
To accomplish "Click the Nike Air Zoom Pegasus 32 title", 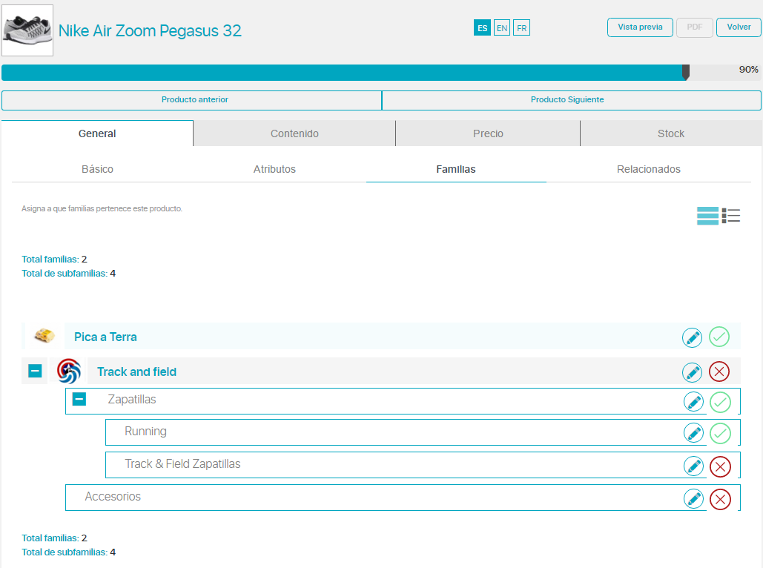I will (x=150, y=30).
